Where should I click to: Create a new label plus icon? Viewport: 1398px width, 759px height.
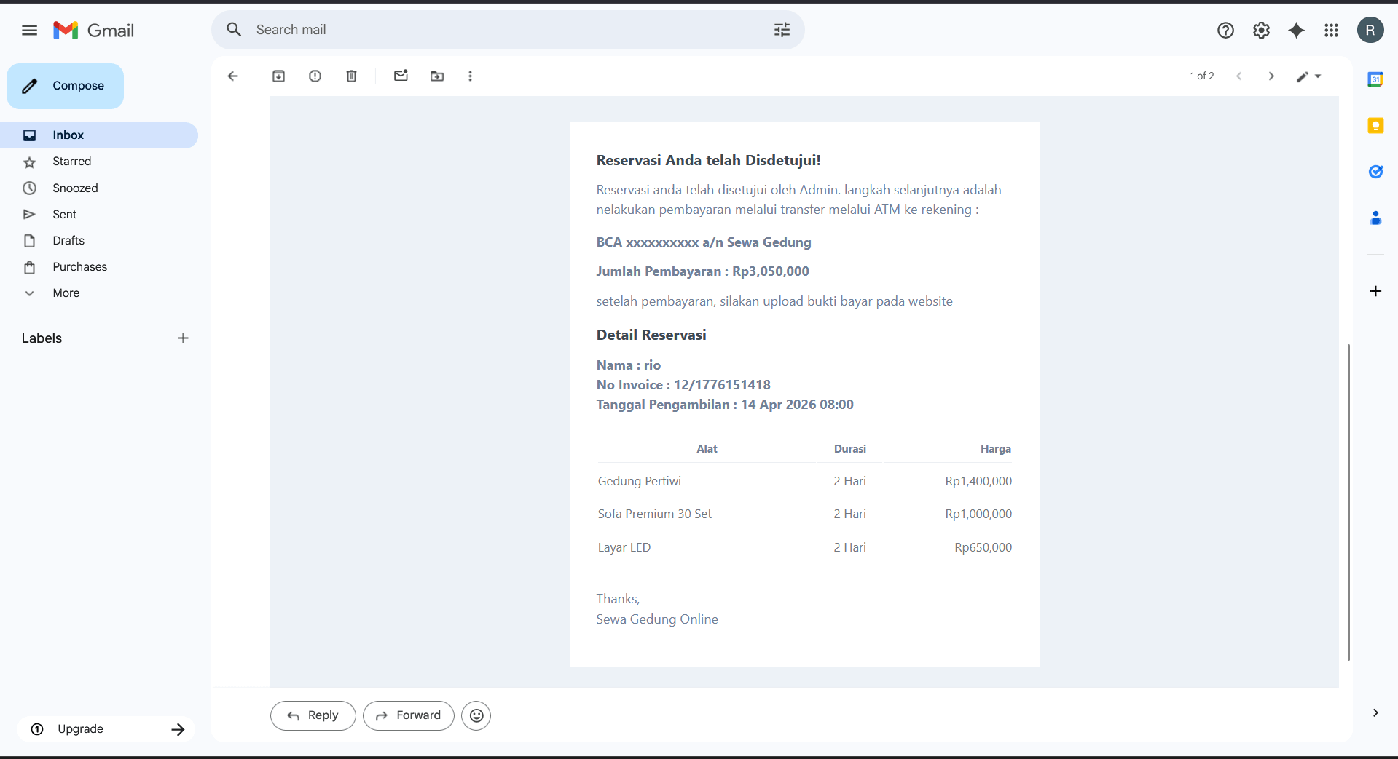pos(183,338)
